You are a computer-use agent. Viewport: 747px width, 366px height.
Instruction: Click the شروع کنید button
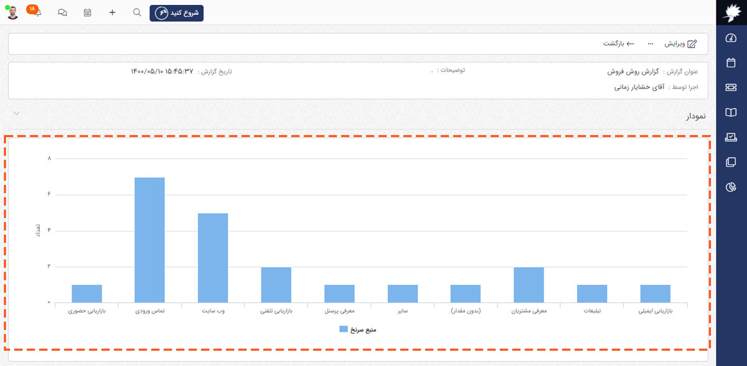coord(176,12)
